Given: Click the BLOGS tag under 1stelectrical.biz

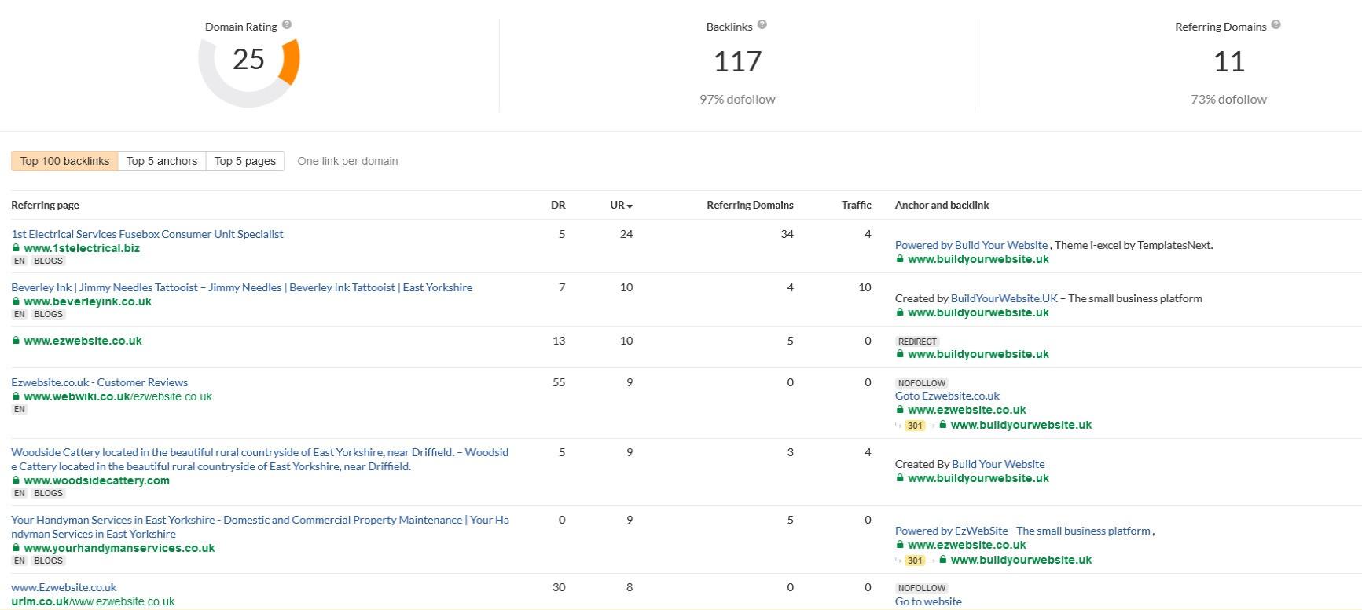Looking at the screenshot, I should [48, 261].
